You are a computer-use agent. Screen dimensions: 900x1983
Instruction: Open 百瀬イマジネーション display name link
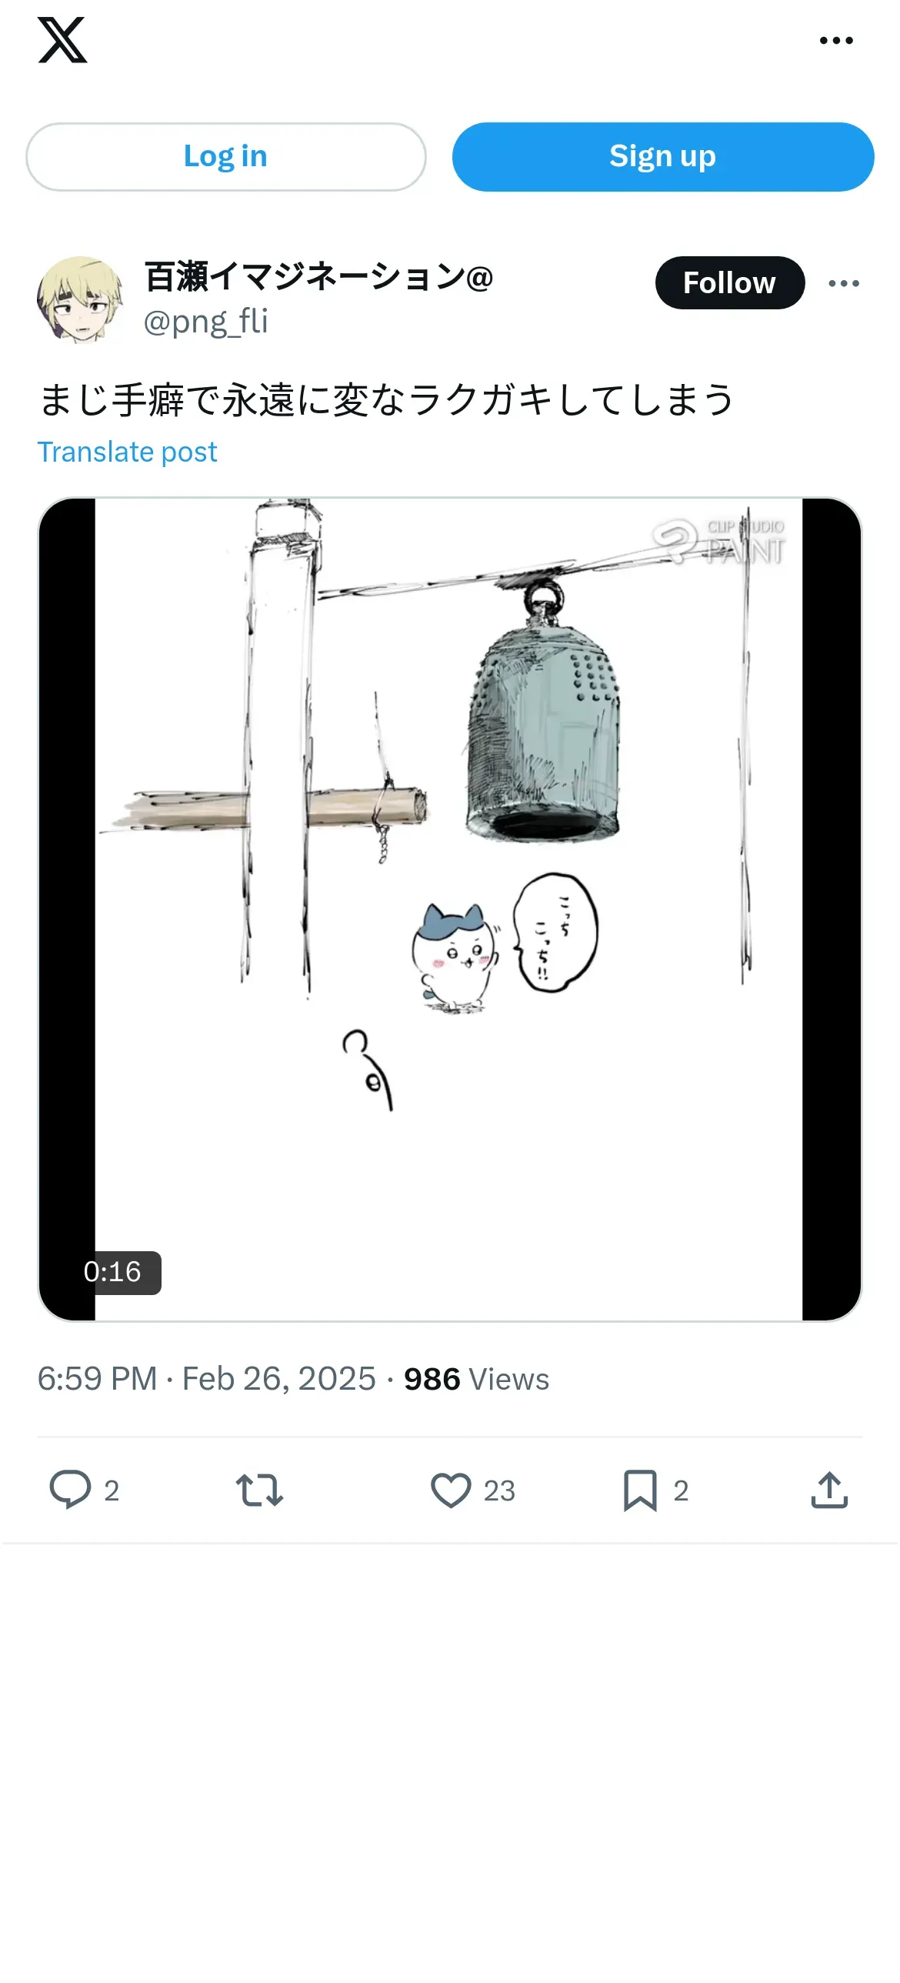pyautogui.click(x=318, y=277)
